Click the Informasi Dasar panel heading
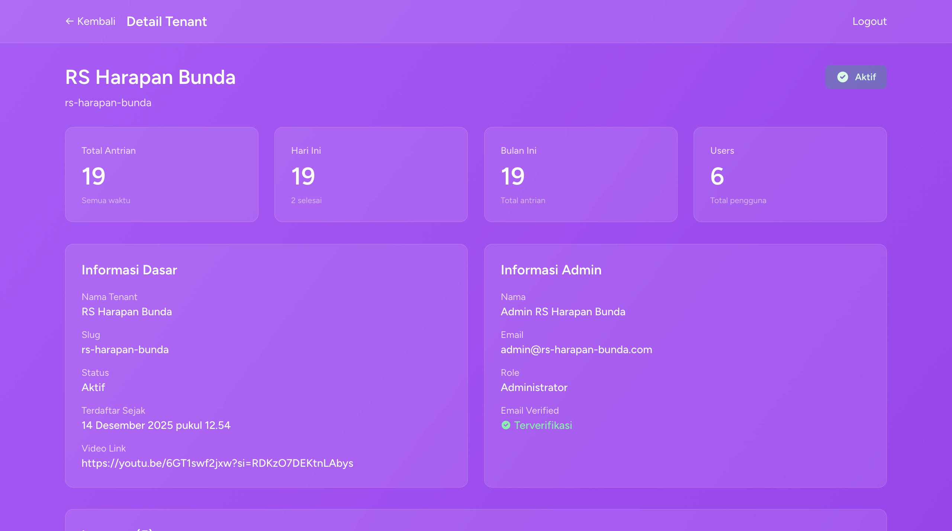This screenshot has height=531, width=952. click(x=129, y=270)
